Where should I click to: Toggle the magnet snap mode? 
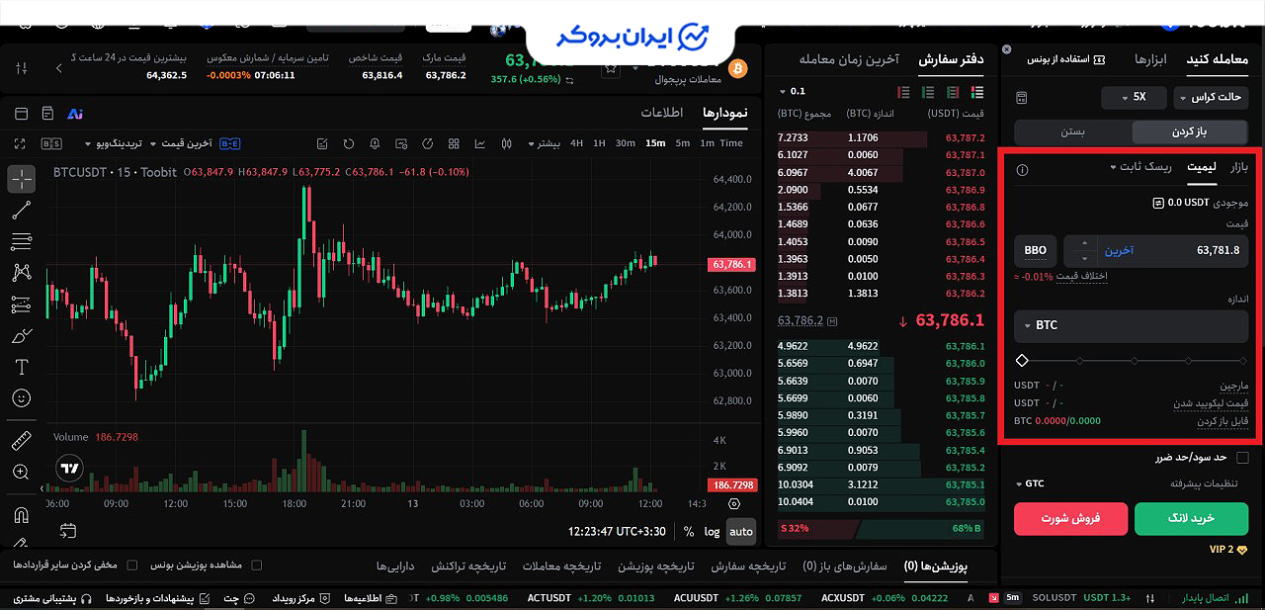coord(22,515)
